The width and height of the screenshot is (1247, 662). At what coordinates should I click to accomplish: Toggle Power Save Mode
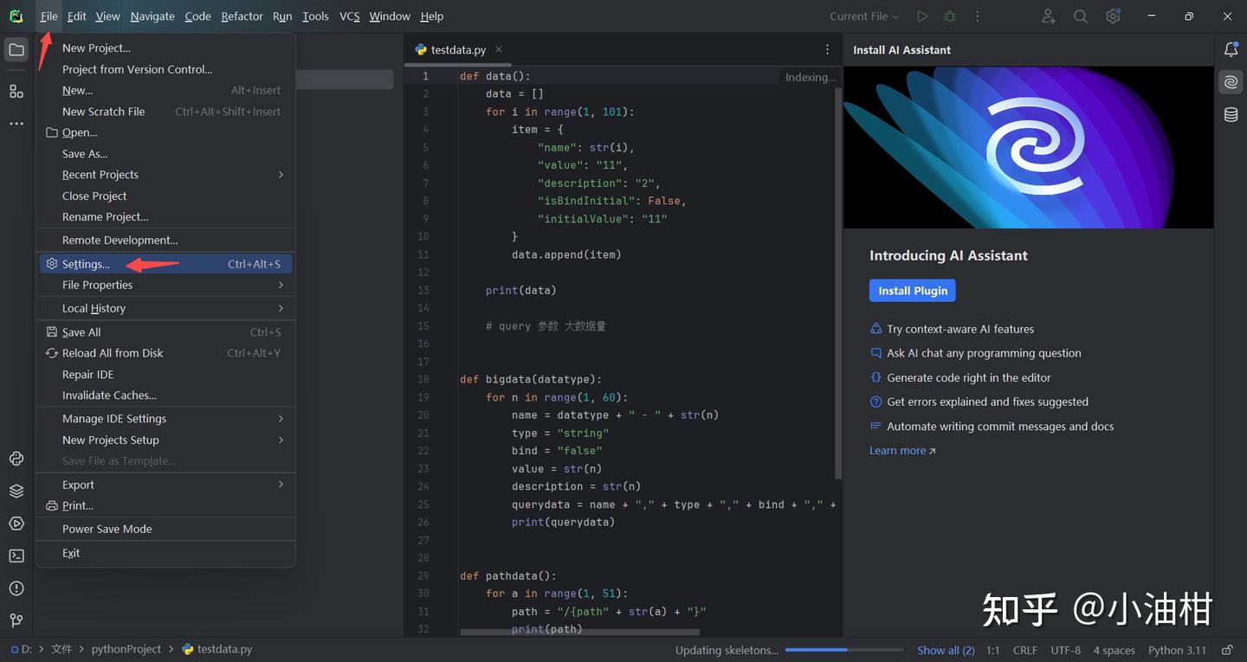coord(107,529)
